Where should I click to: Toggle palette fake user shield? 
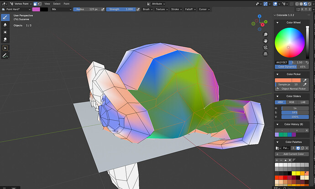pos(298,148)
